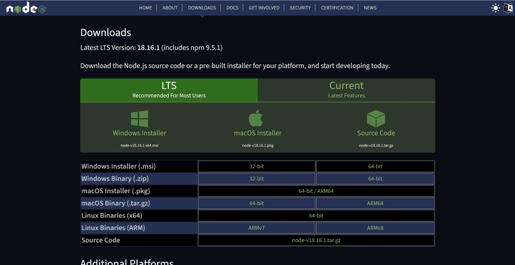Click the 'Windows Binary (.zip)' row label
This screenshot has width=515, height=265.
[x=115, y=179]
